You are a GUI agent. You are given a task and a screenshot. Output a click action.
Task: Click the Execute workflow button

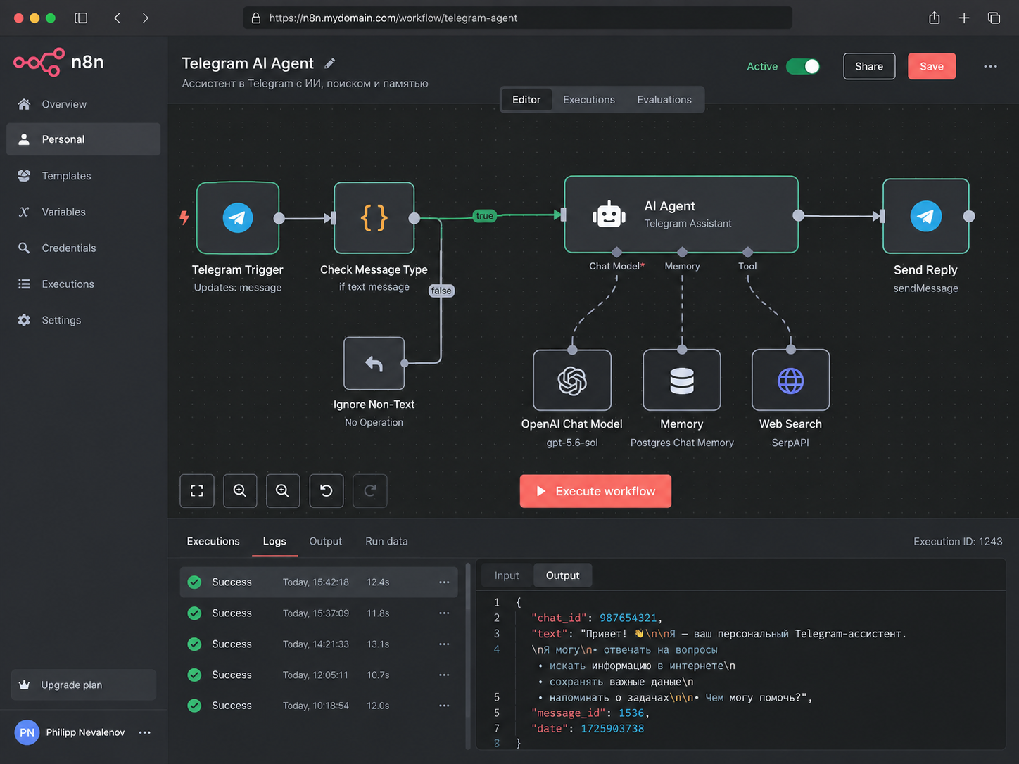[x=595, y=491]
